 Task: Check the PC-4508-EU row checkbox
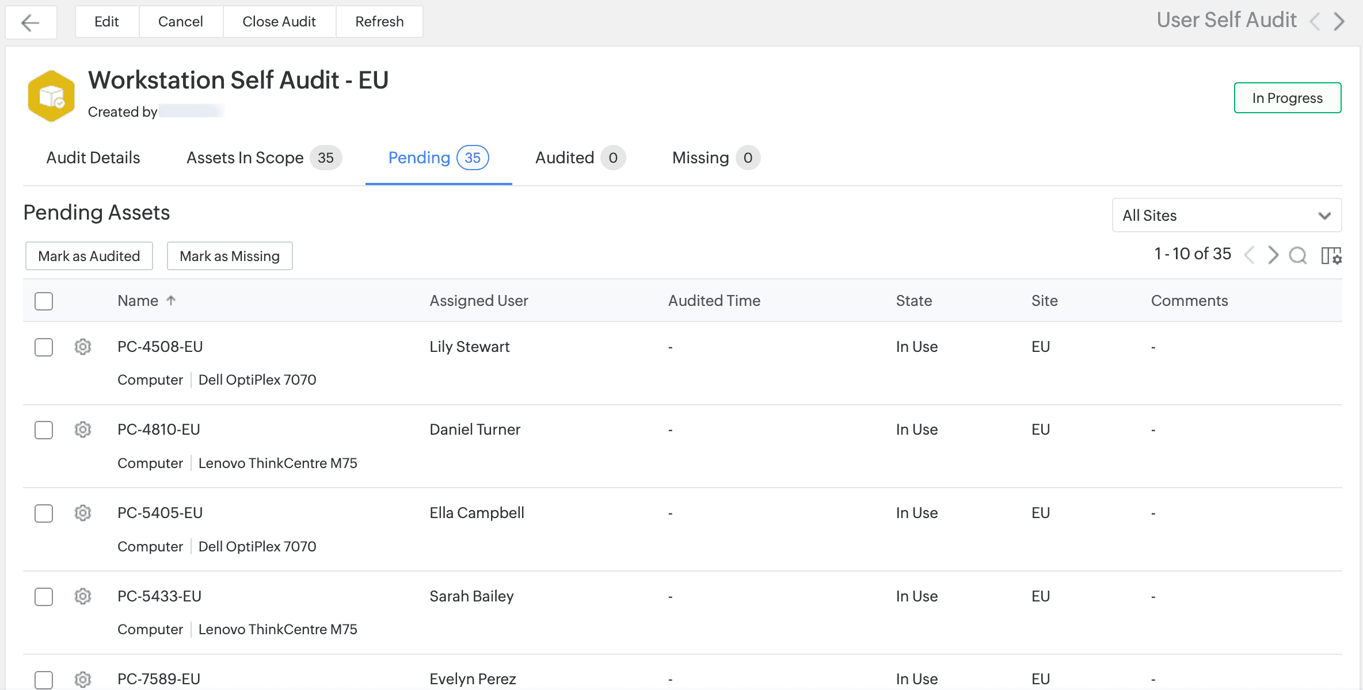pos(44,347)
